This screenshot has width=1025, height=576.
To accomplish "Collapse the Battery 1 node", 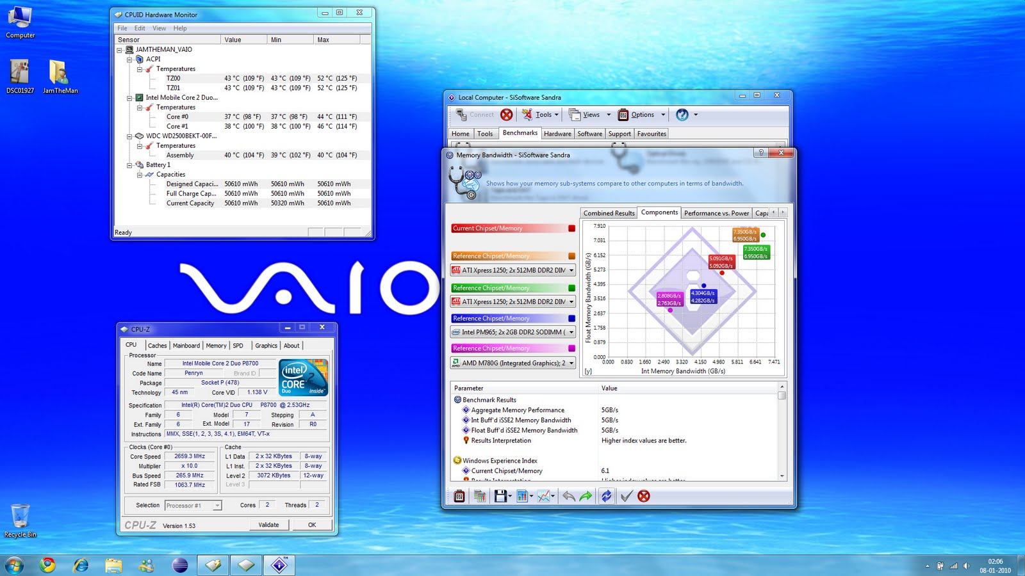I will click(129, 165).
